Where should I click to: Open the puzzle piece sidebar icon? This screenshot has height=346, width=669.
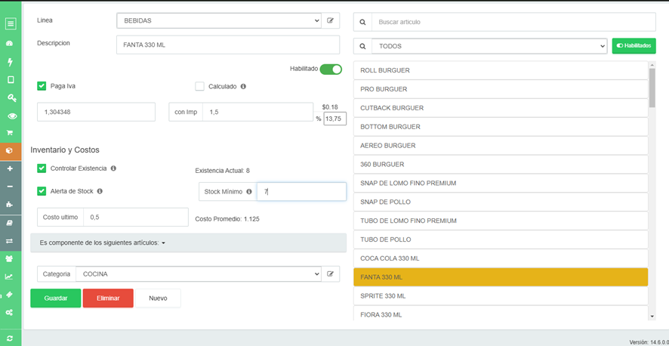pyautogui.click(x=11, y=205)
